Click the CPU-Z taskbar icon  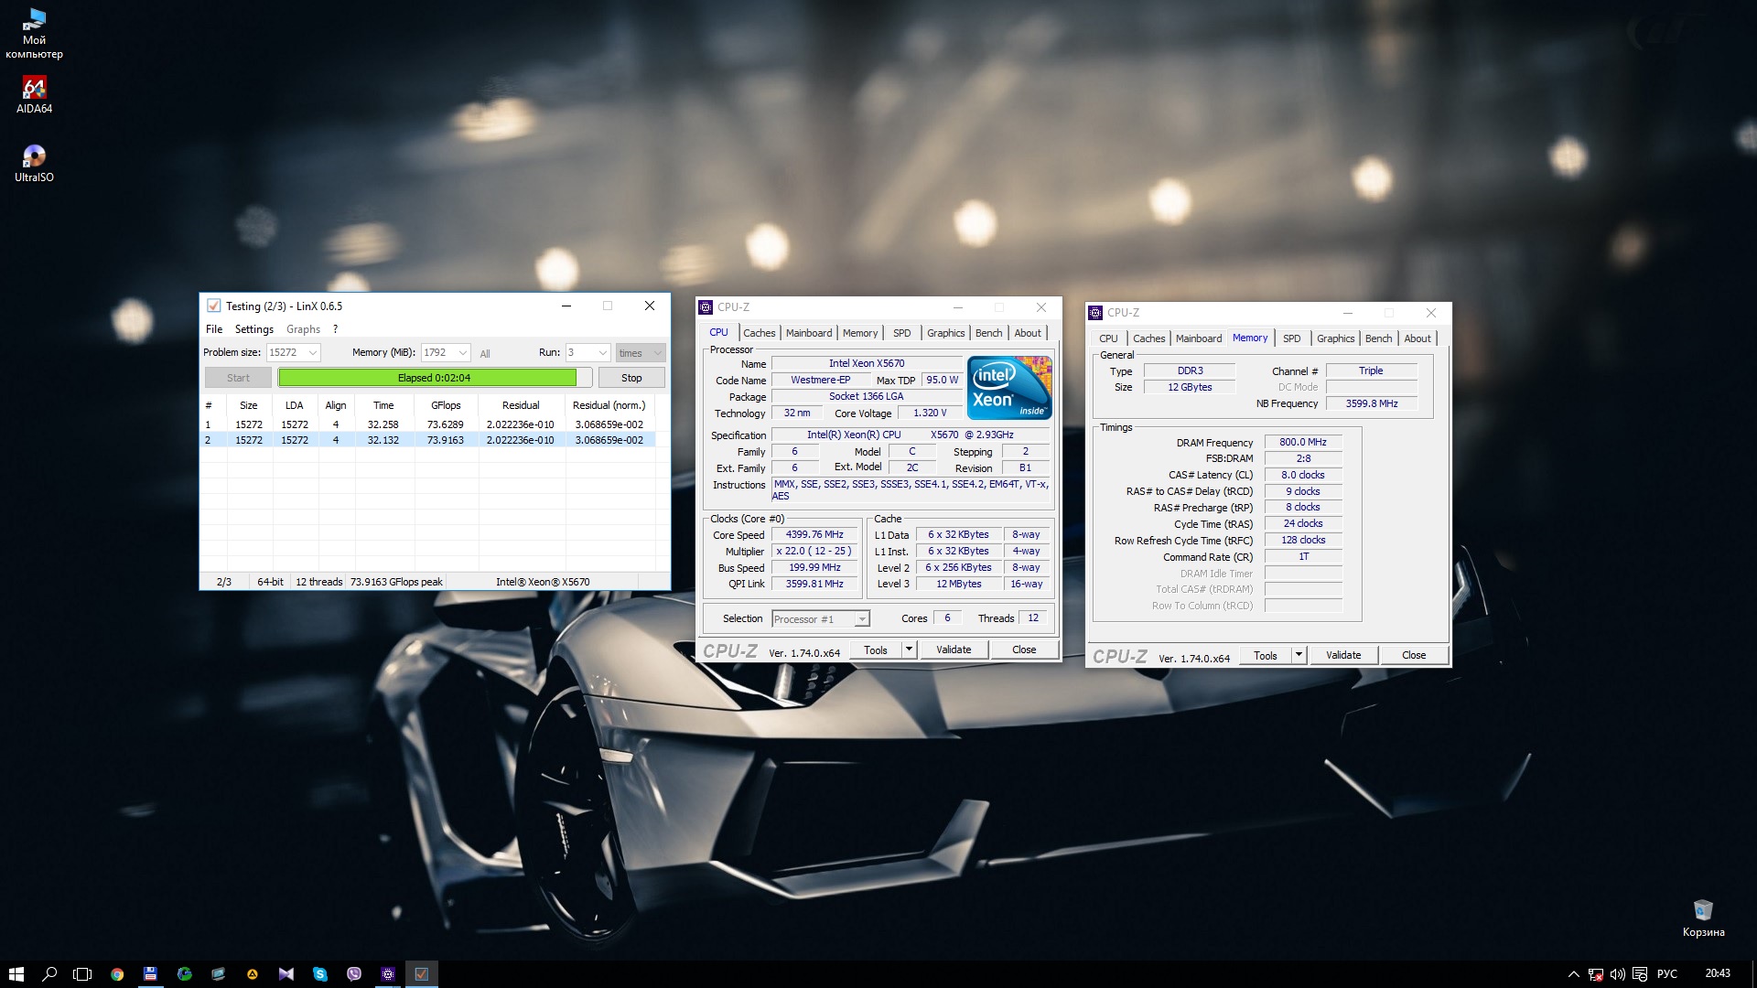(x=388, y=974)
